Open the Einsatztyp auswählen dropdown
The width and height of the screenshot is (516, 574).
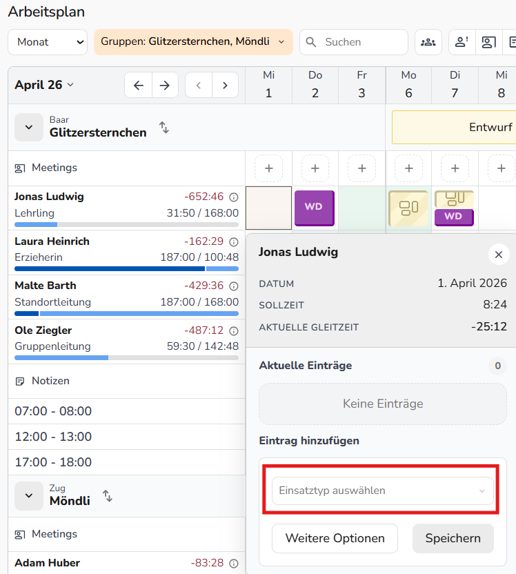coord(383,491)
